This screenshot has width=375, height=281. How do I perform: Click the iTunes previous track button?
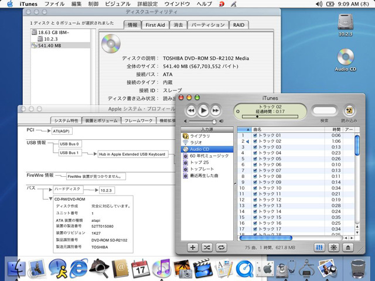click(191, 111)
